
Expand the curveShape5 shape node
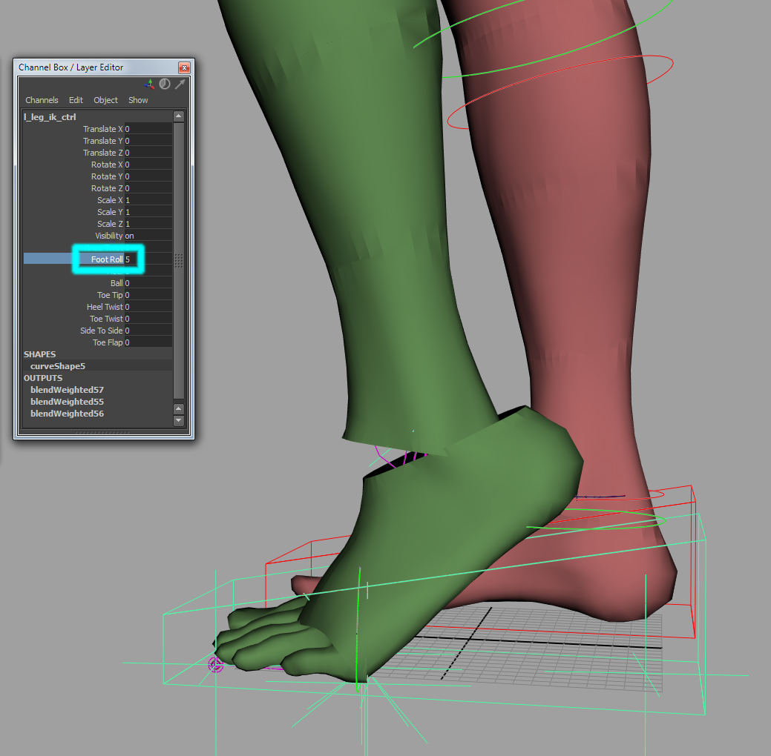58,366
